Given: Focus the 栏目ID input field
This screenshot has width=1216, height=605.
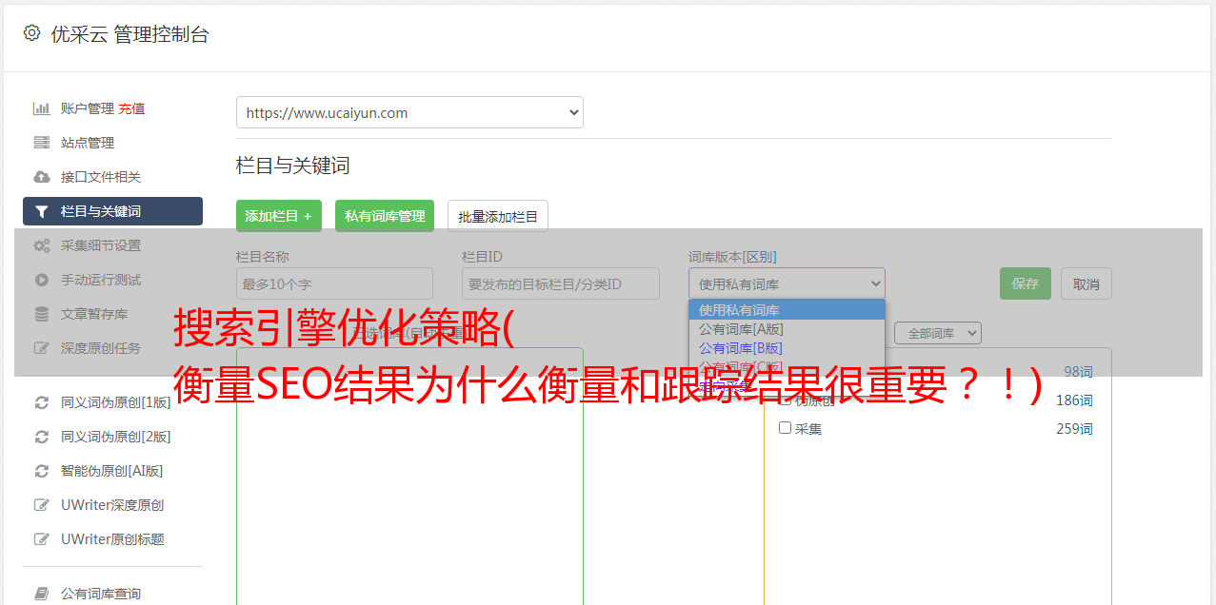Looking at the screenshot, I should click(561, 283).
